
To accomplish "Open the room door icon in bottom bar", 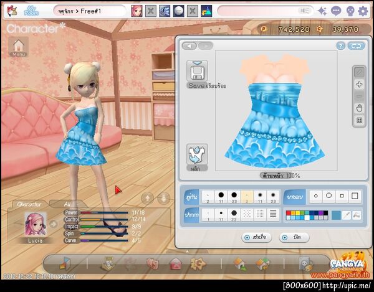I will pyautogui.click(x=64, y=263).
